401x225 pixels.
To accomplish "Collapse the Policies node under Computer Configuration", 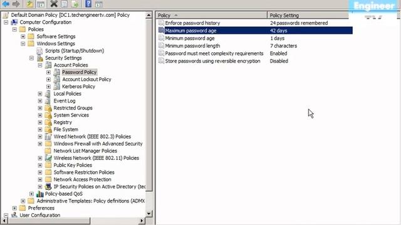I will [14, 29].
